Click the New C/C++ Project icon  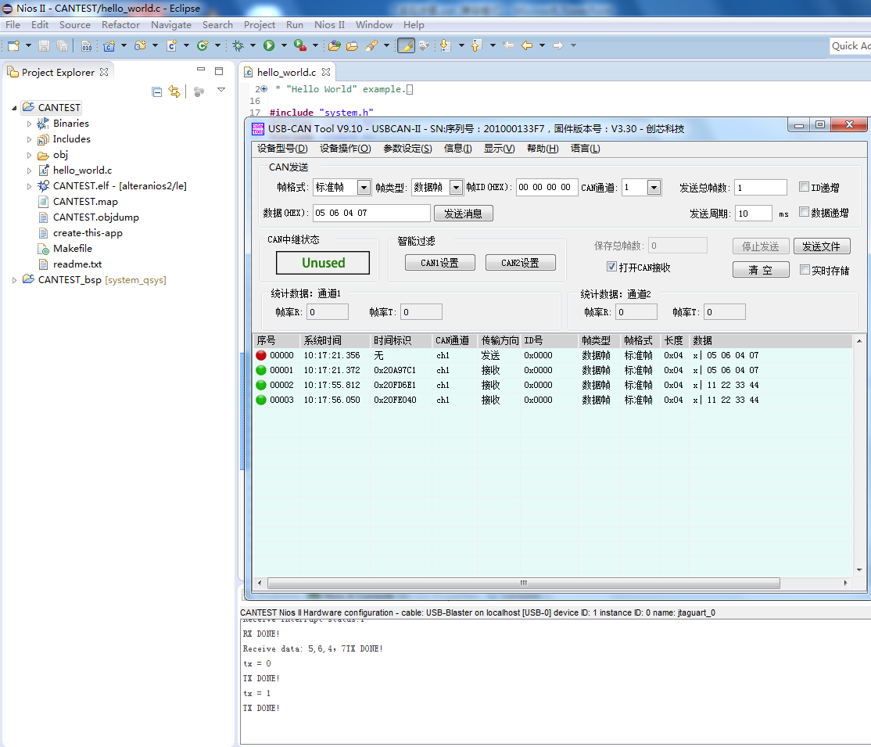(109, 45)
